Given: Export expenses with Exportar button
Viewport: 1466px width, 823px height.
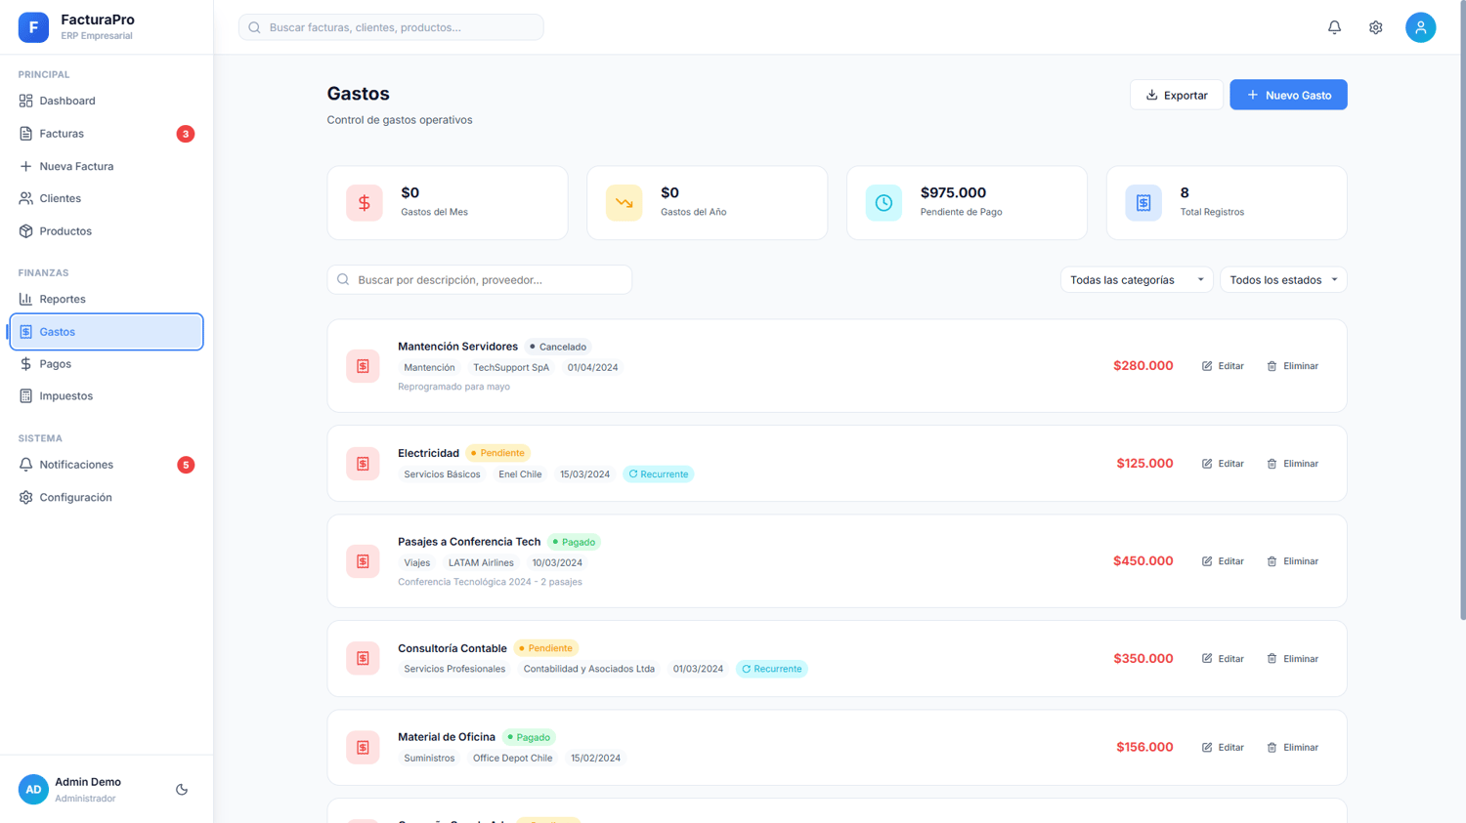Looking at the screenshot, I should pyautogui.click(x=1176, y=95).
